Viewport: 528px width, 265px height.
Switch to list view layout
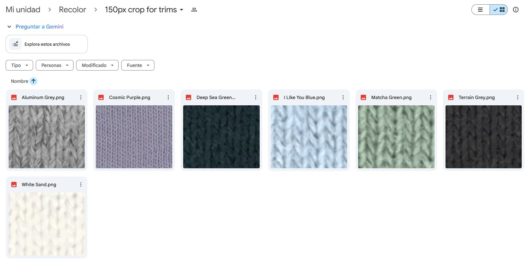480,10
